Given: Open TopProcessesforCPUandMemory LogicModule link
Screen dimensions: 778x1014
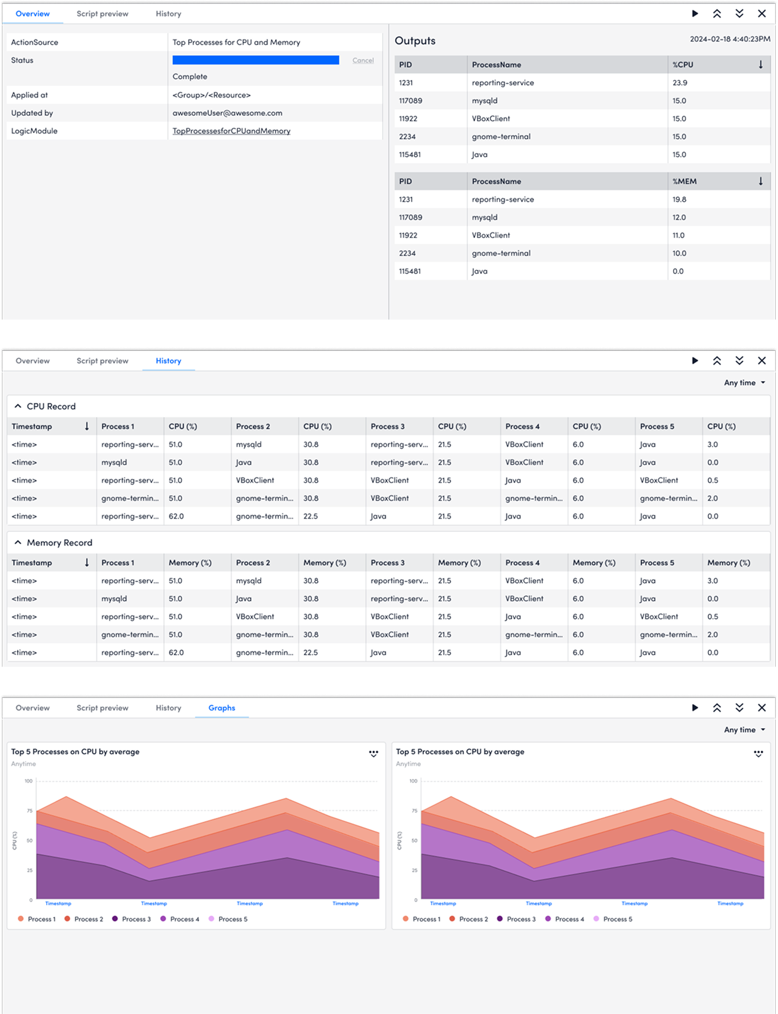Looking at the screenshot, I should [231, 131].
